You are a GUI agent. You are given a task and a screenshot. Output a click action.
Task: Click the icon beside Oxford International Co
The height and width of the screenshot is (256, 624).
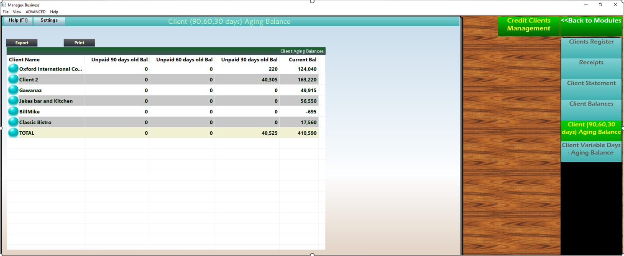coord(13,68)
